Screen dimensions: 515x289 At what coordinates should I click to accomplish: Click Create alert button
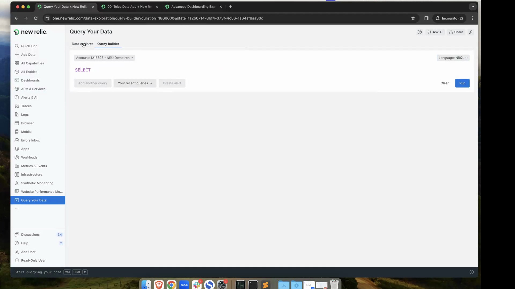pos(172,83)
